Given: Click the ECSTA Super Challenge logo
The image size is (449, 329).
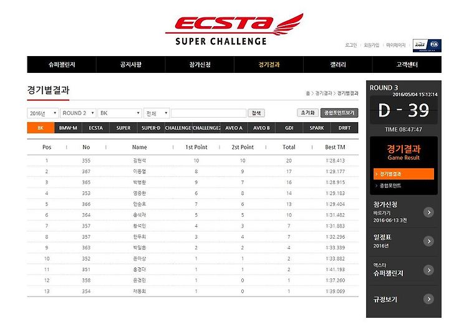Looking at the screenshot, I should [x=234, y=29].
